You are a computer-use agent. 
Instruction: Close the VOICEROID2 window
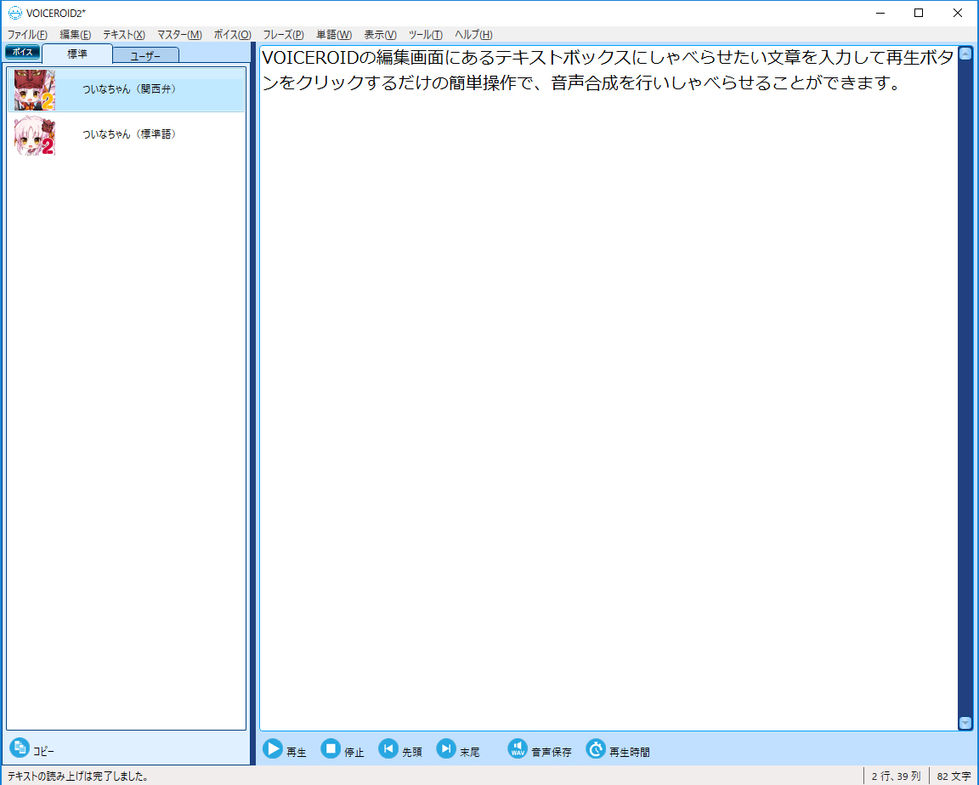click(x=957, y=13)
